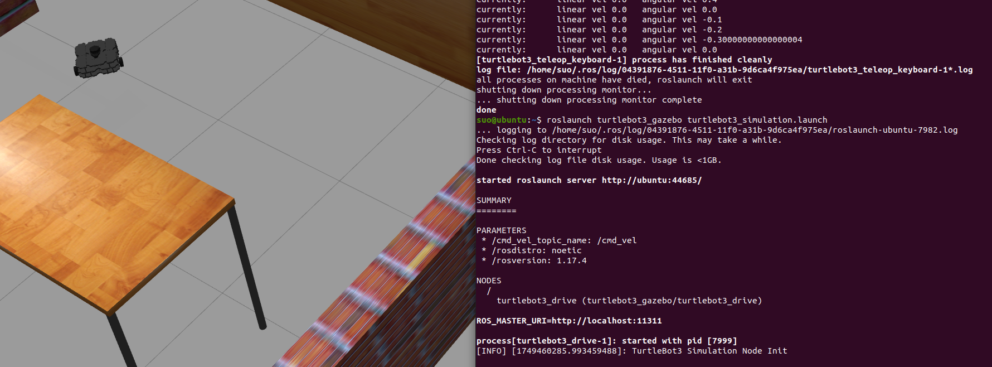Click the 'NODES' heading in terminal
Viewport: 992px width, 367px height.
click(489, 281)
